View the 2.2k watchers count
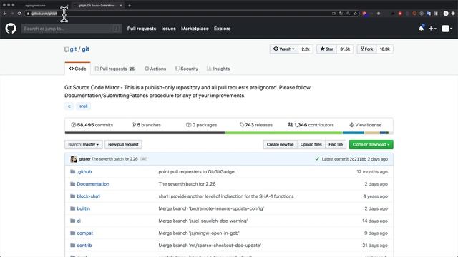Viewport: 458px width, 257px height. click(x=306, y=49)
